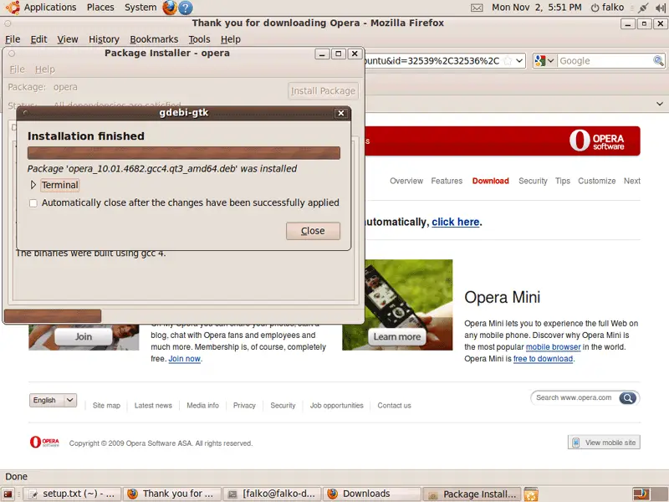Open the search engine selector dropdown

pos(551,60)
